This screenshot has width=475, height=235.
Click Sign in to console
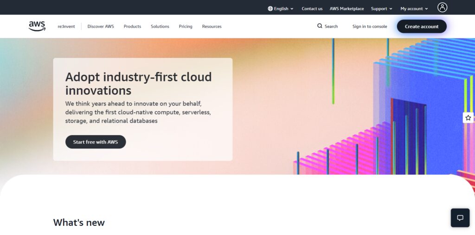coord(370,26)
